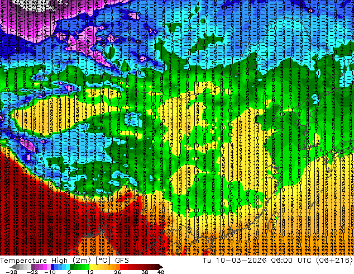Click the 'GFS' model label
Screen dimensions: 354x274
(122, 261)
